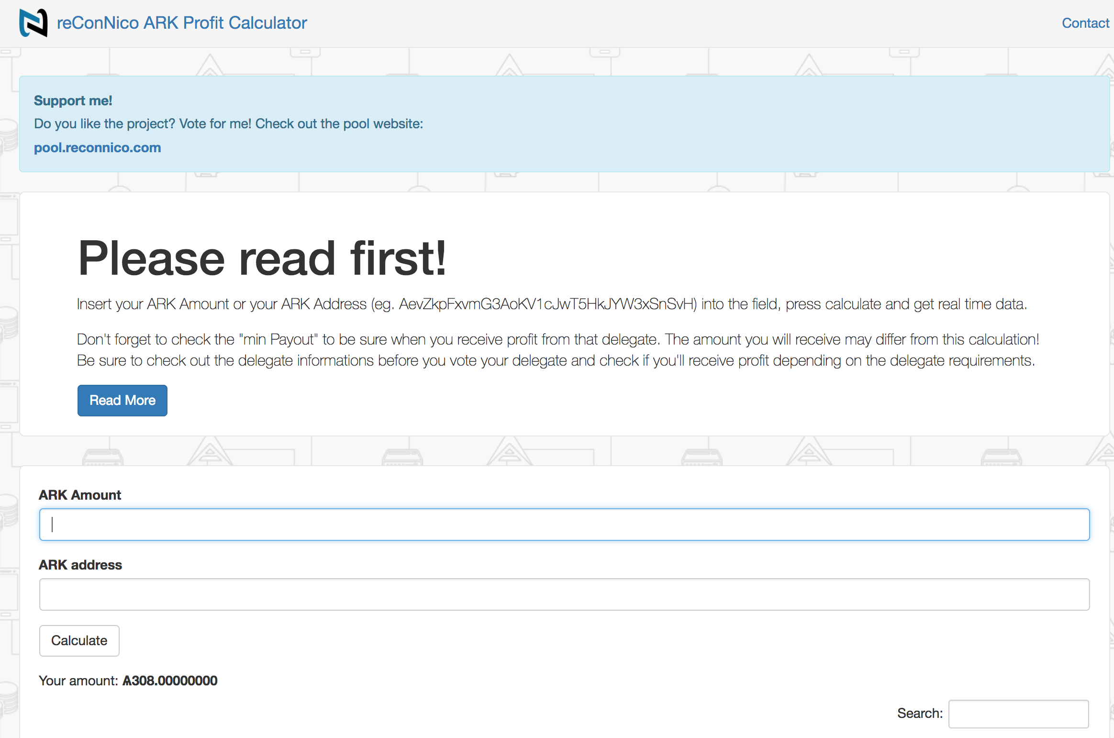Click the 'Please read first!' heading

click(262, 258)
